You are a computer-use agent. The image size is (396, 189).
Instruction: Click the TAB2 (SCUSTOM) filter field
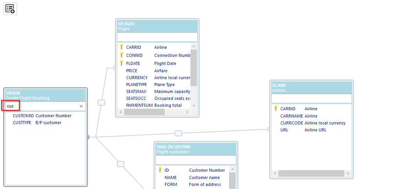(195, 160)
